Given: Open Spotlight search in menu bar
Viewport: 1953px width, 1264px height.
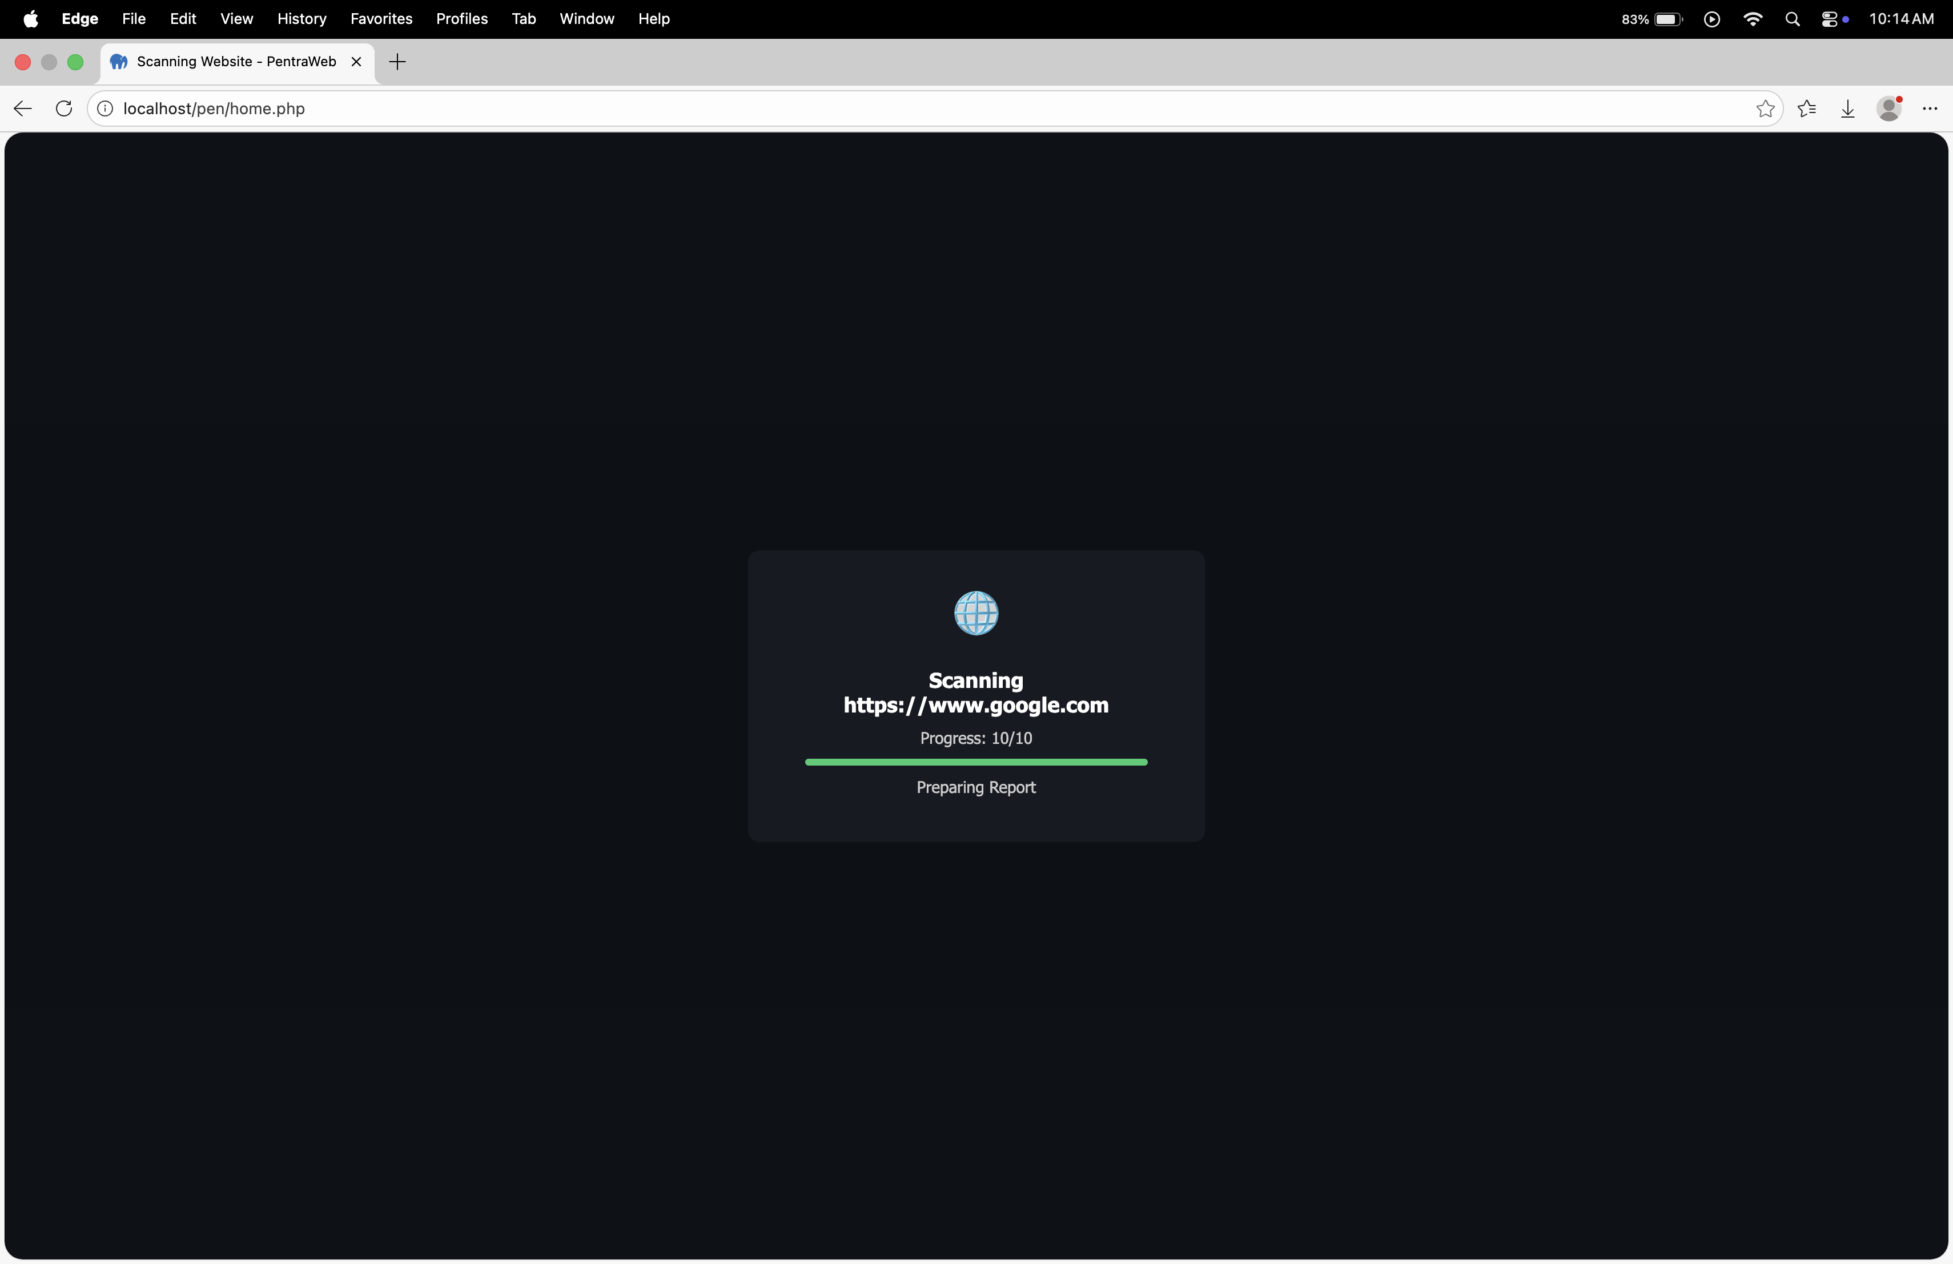Looking at the screenshot, I should click(x=1792, y=19).
